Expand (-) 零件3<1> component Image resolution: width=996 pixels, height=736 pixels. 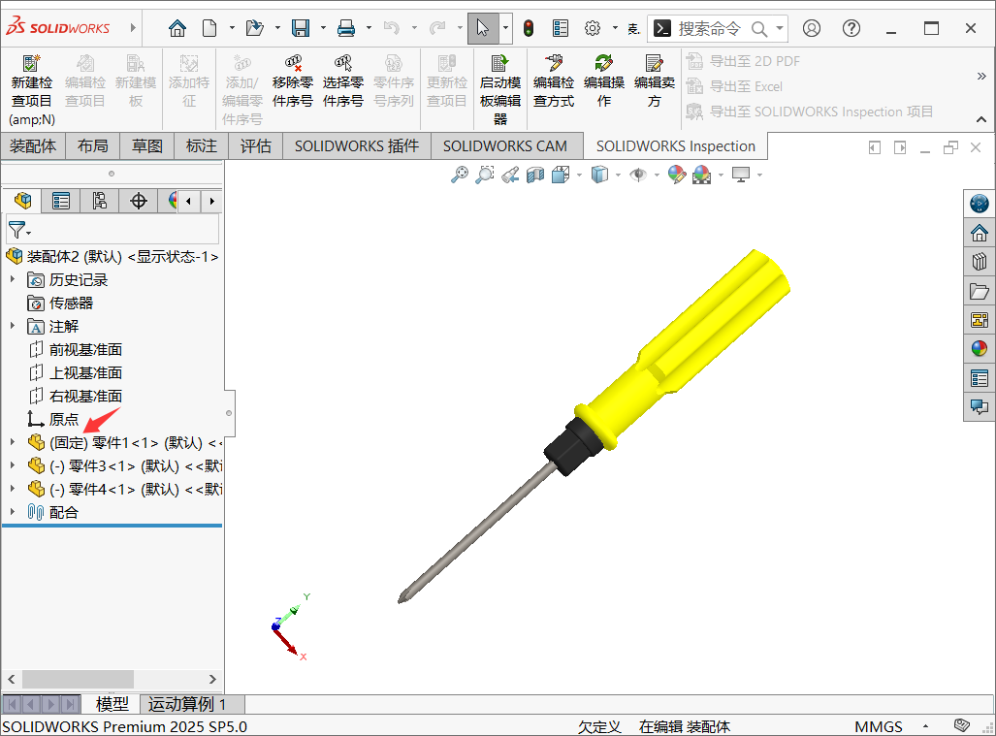point(12,465)
